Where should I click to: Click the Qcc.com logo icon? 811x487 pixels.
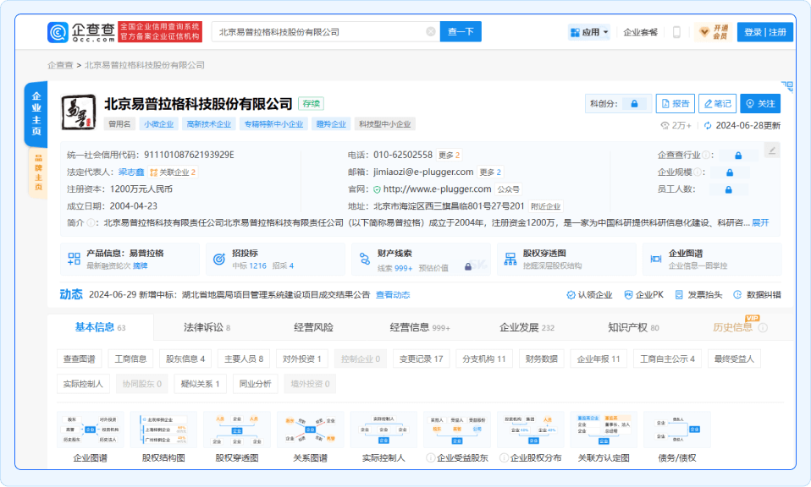[x=58, y=32]
